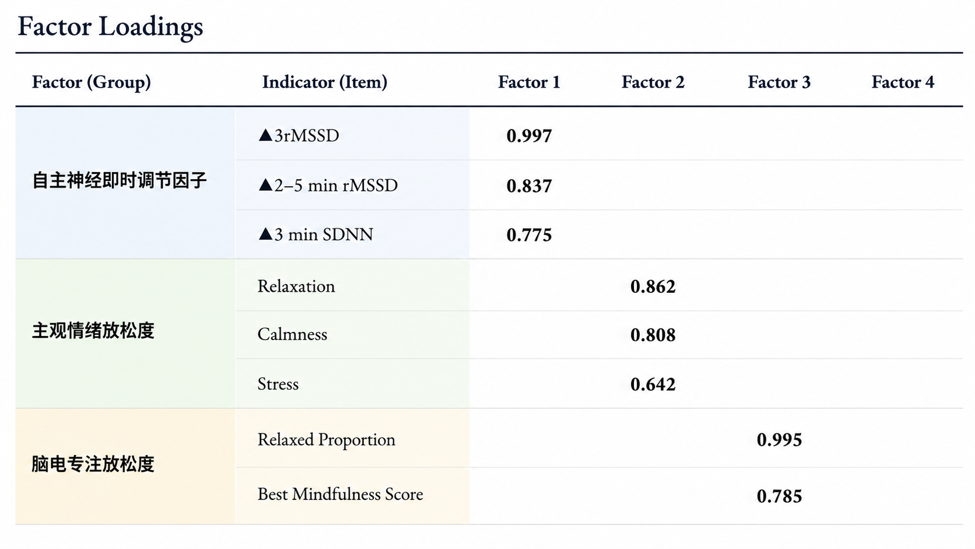Select the Factor 2 column header

pyautogui.click(x=653, y=82)
